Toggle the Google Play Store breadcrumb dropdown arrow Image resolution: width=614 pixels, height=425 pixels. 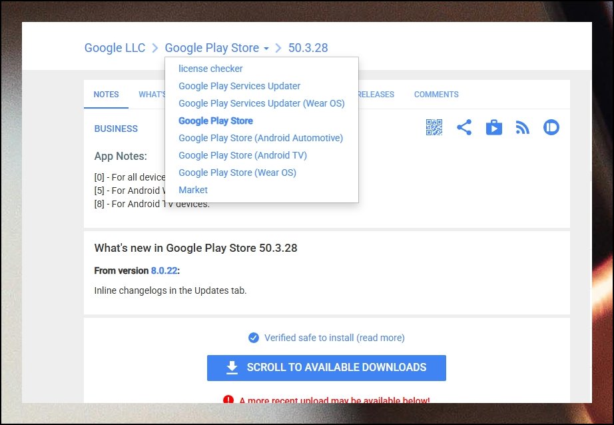[266, 48]
